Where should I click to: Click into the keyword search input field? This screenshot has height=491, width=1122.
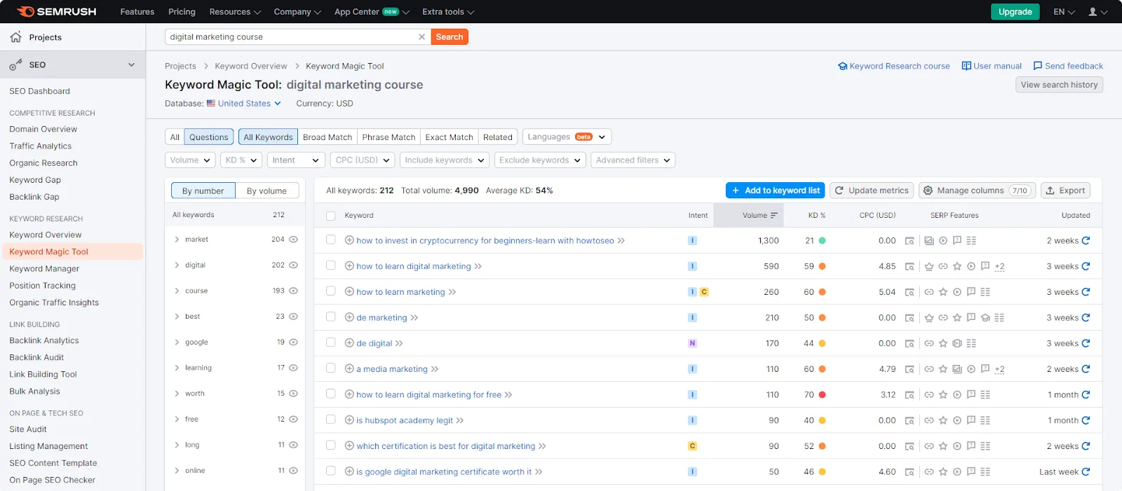(x=291, y=37)
